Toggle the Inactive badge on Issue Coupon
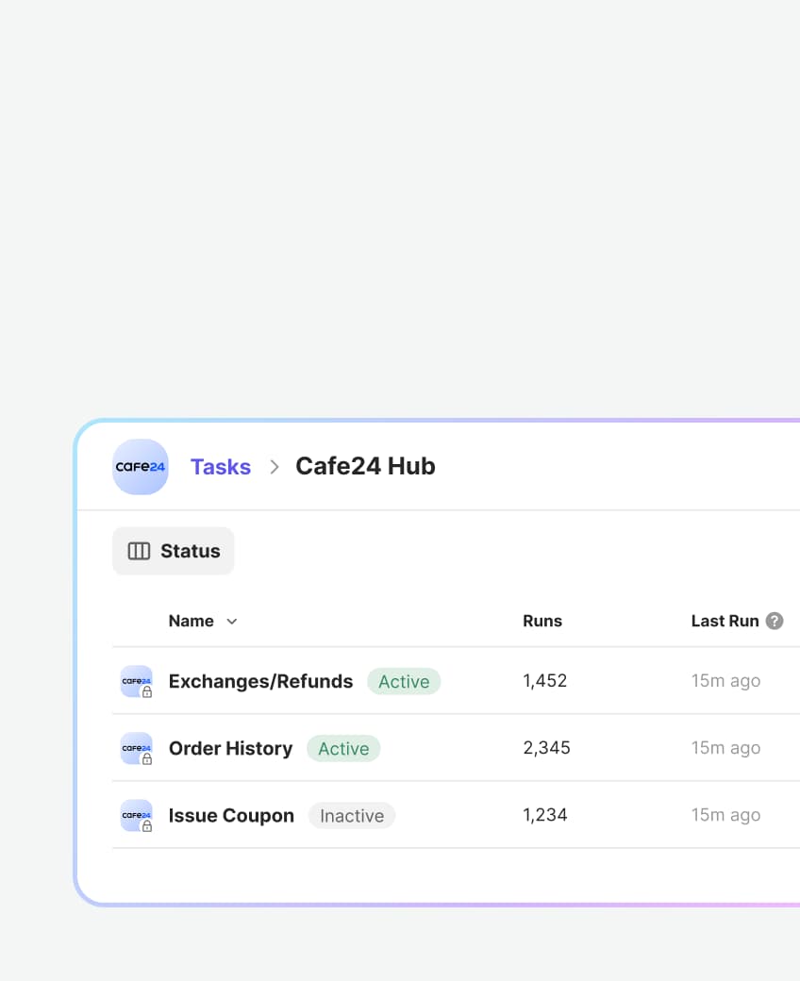 [x=352, y=815]
